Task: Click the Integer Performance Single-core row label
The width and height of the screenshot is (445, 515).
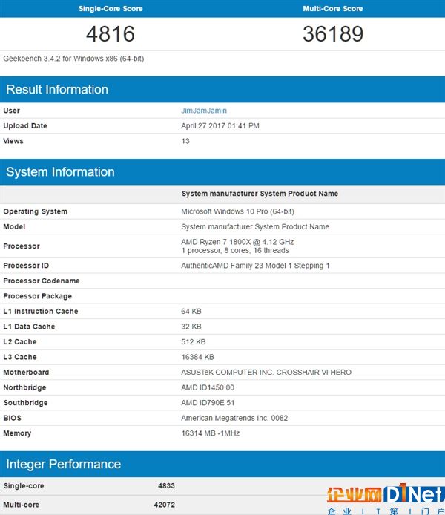Action: coord(24,486)
